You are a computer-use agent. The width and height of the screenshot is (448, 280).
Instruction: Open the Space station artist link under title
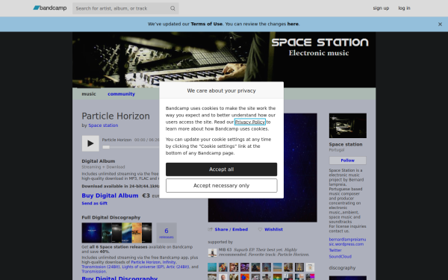[103, 125]
